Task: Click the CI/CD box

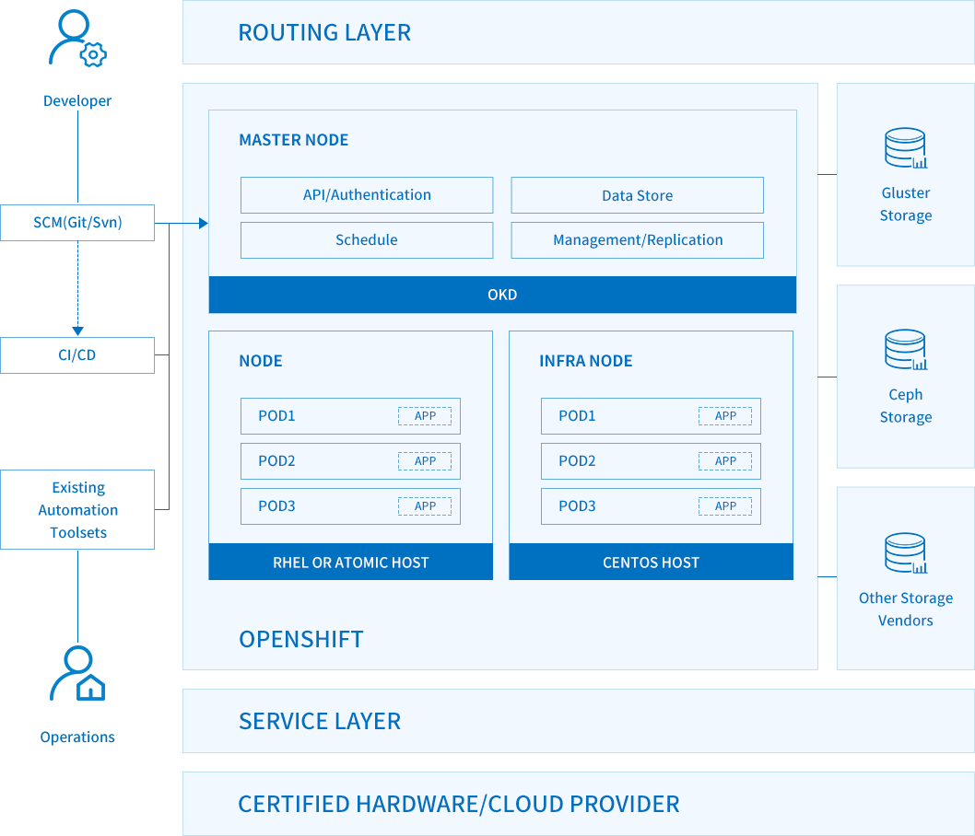Action: [77, 355]
